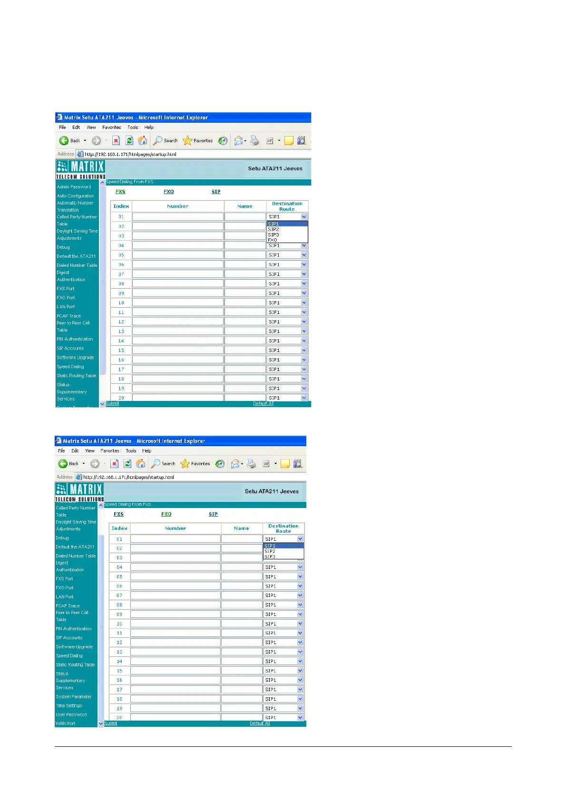Select FXO in open route list, upper window
This screenshot has height=801, width=566.
tap(287, 240)
